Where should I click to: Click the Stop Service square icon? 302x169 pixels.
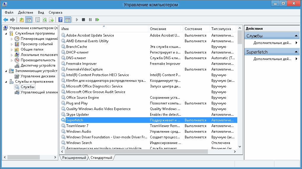click(x=83, y=20)
